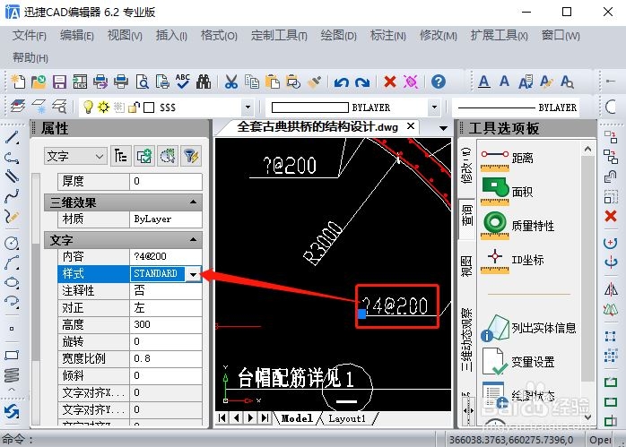Click the Copy icon
The width and height of the screenshot is (626, 447).
(251, 82)
